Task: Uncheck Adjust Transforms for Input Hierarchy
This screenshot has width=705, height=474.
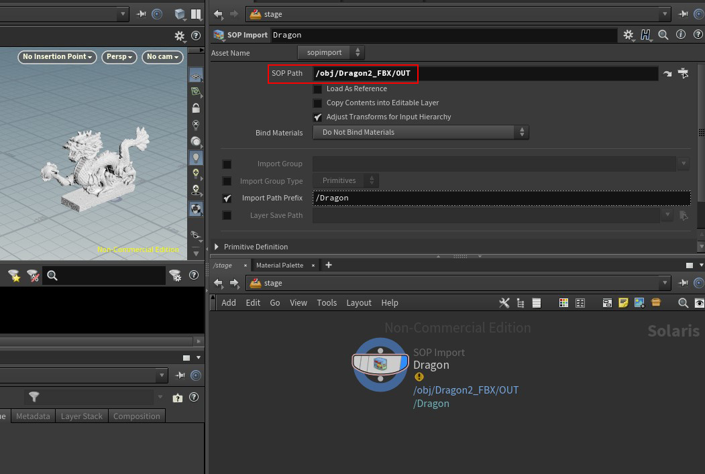Action: coord(317,117)
